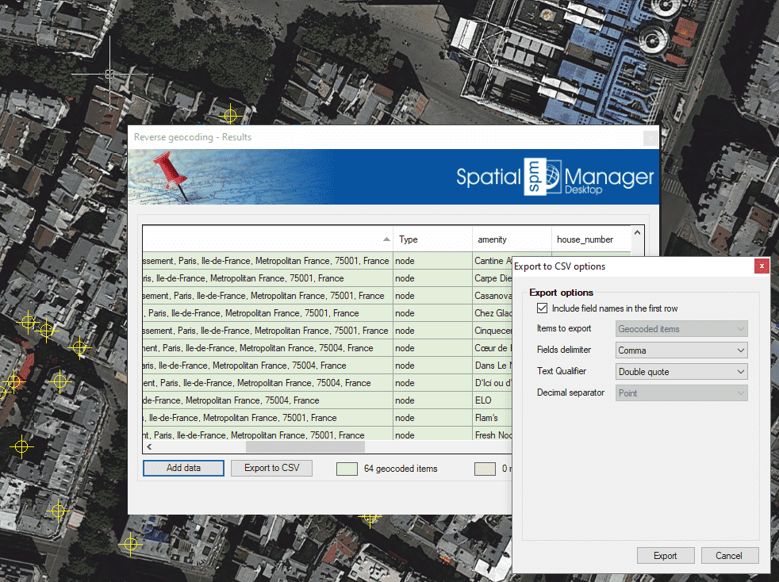Click the green geocoded items color swatch
This screenshot has width=779, height=582.
click(x=347, y=469)
